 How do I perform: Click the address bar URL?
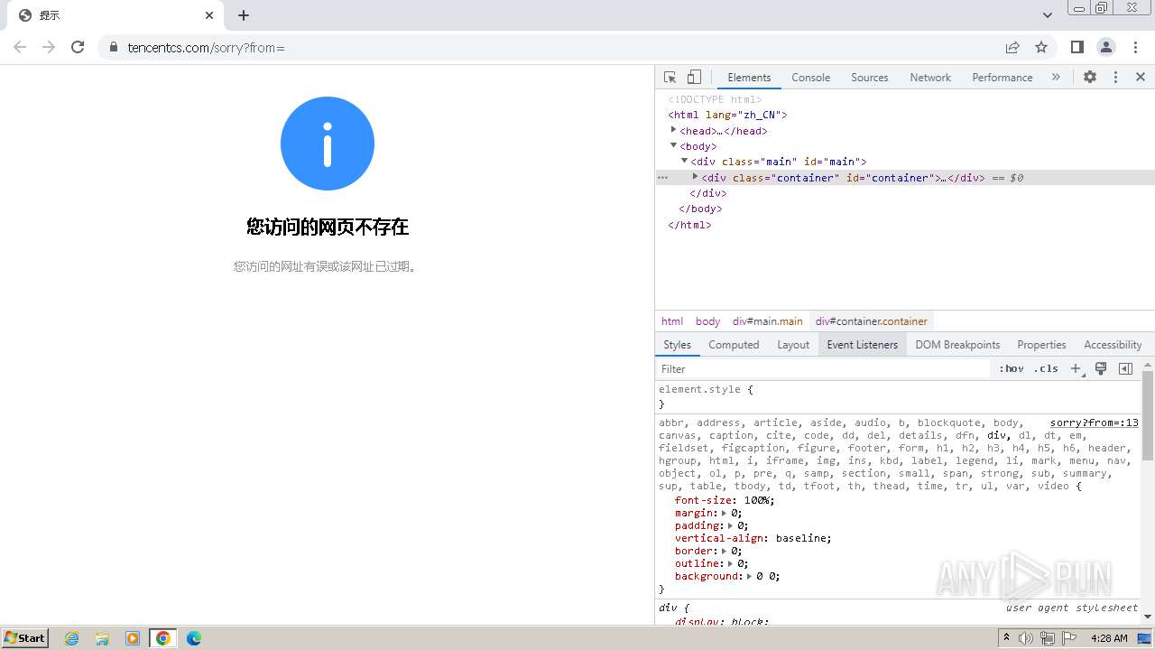(206, 48)
